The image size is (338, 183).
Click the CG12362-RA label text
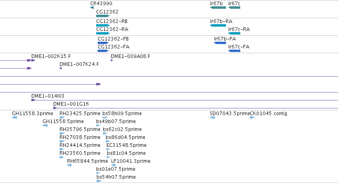(112, 29)
